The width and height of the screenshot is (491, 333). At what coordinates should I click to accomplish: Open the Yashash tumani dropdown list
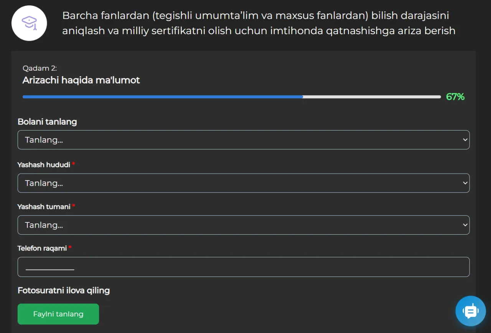243,225
